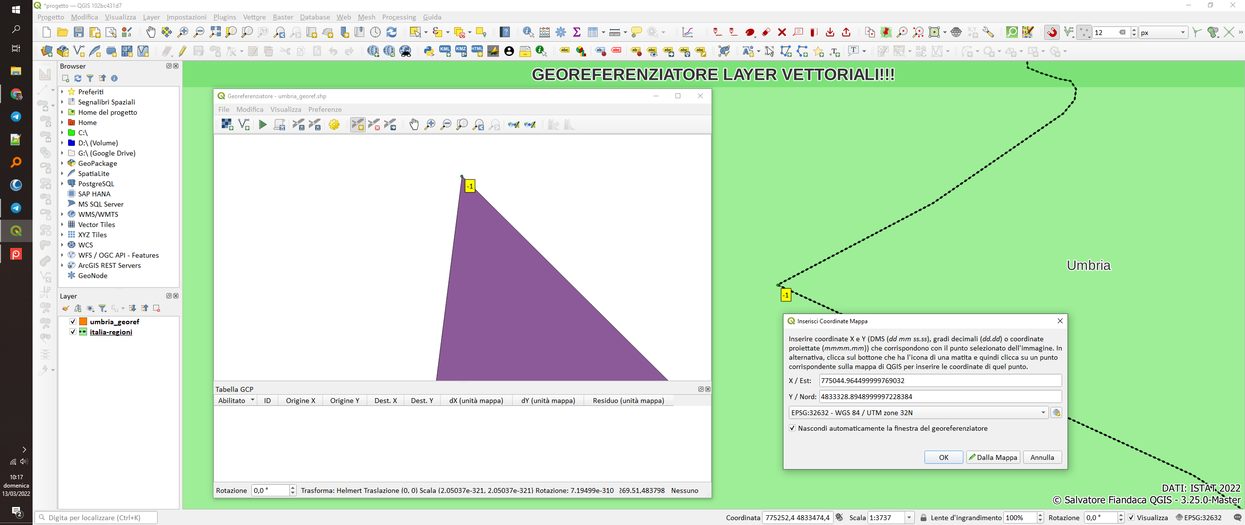Image resolution: width=1245 pixels, height=525 pixels.
Task: Click CRS selector icon in coordinates dialog
Action: 1056,413
